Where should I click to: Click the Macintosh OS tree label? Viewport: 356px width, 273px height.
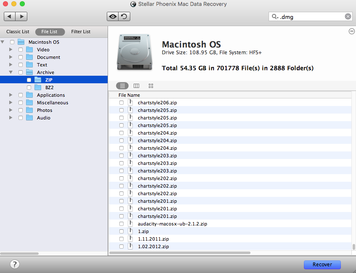click(x=44, y=42)
